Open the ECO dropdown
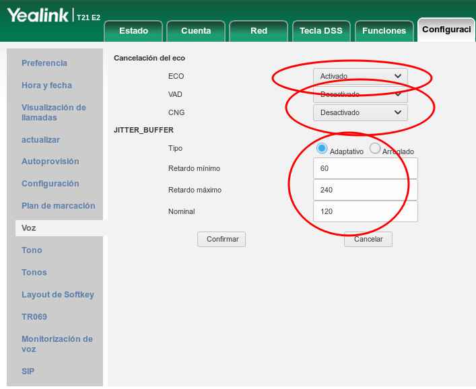 pyautogui.click(x=360, y=76)
